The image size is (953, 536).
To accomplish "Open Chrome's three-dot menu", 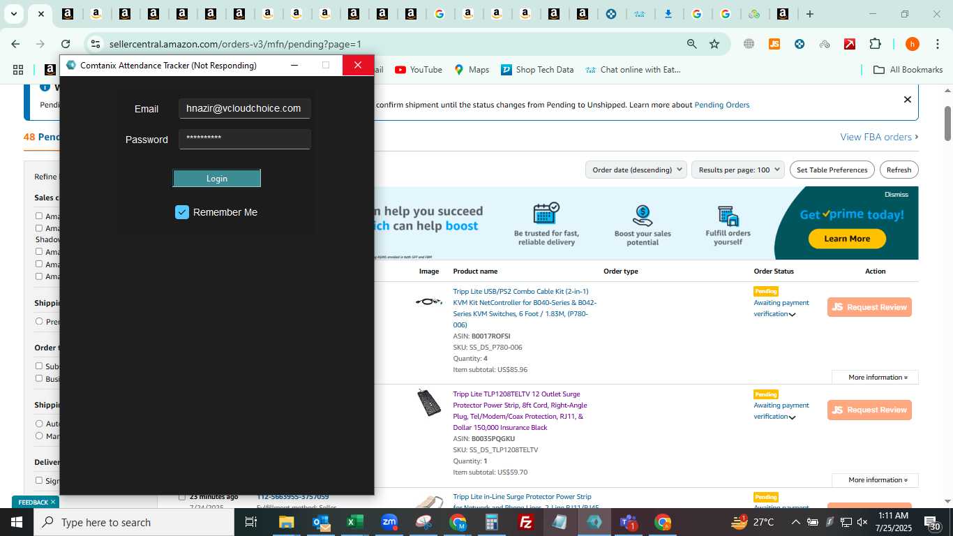I will pos(937,44).
